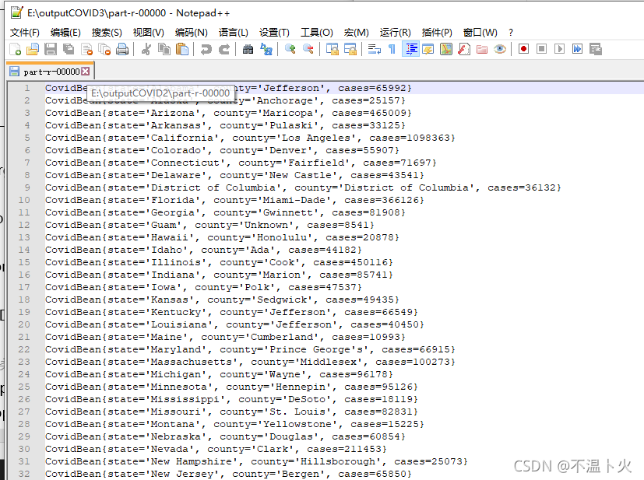Toggle the indent guide icon
The width and height of the screenshot is (644, 480).
(x=410, y=49)
